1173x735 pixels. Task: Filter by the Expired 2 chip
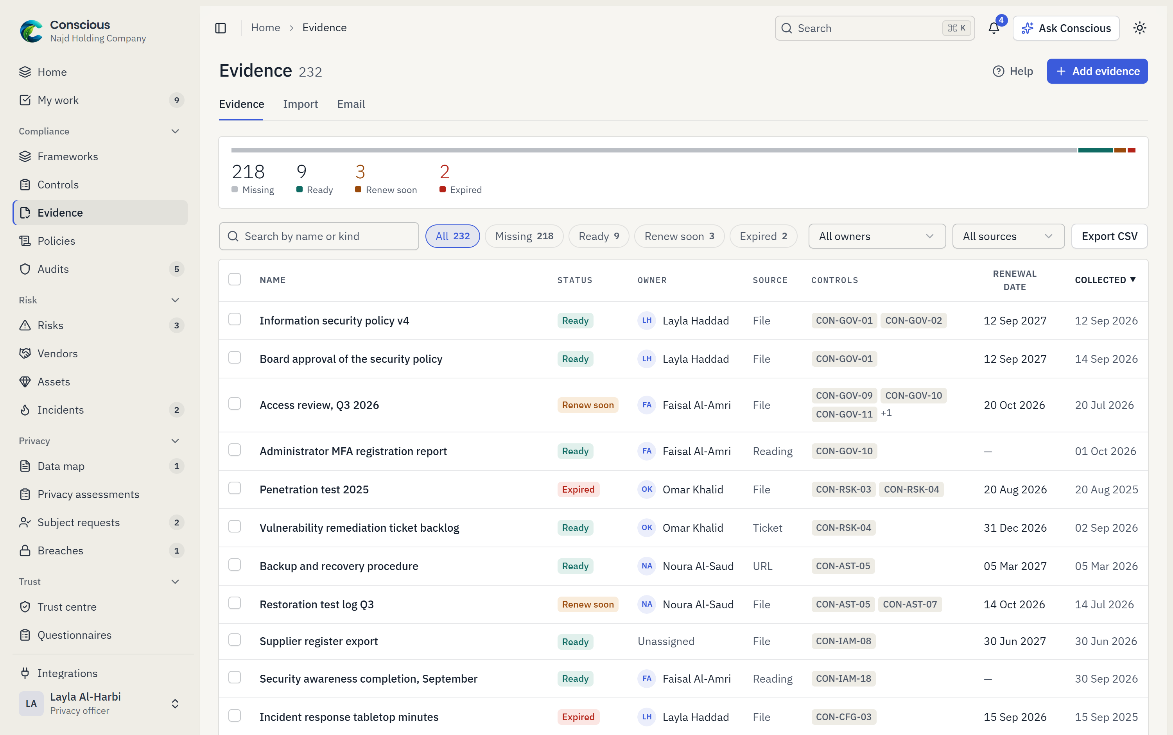pos(763,237)
